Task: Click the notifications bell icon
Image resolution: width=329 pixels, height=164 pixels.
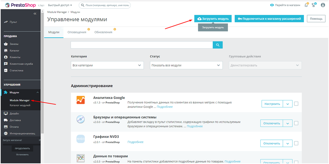Action: point(306,5)
